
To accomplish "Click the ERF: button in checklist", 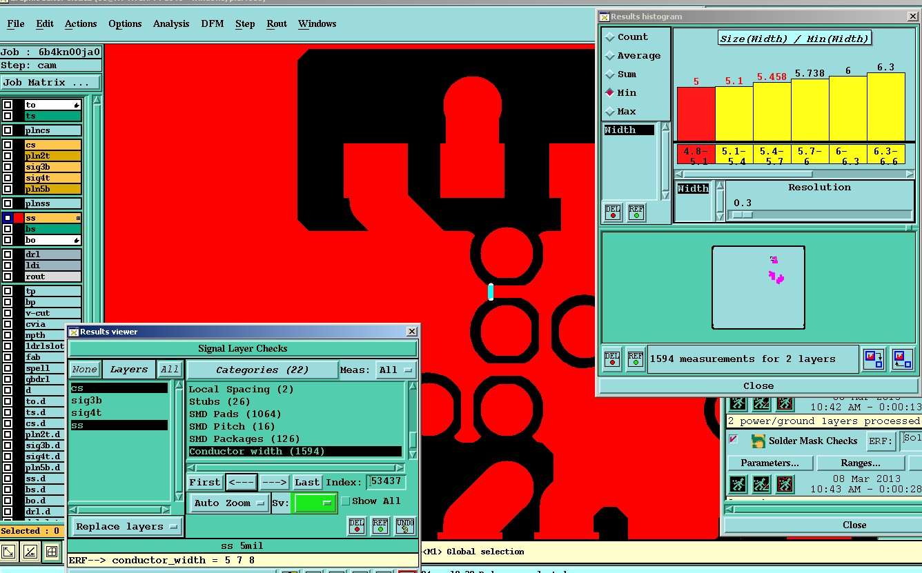I will [x=881, y=441].
